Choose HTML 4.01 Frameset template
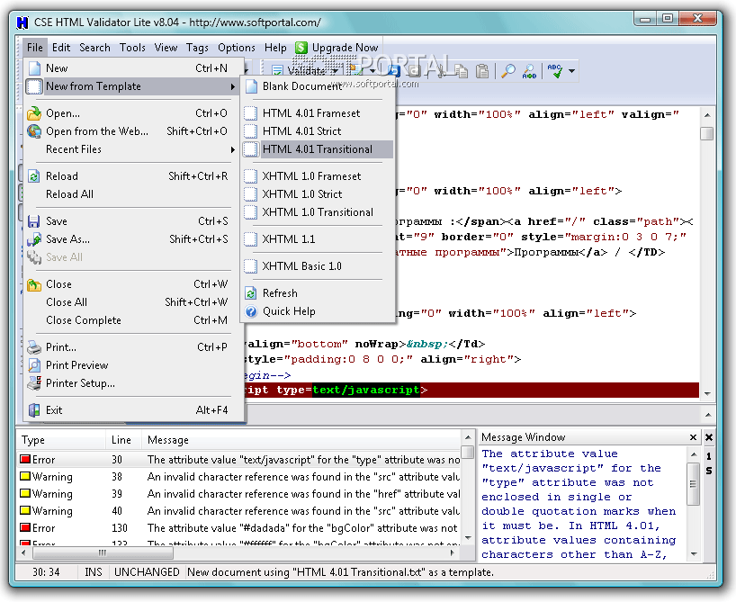The width and height of the screenshot is (736, 602). tap(318, 113)
